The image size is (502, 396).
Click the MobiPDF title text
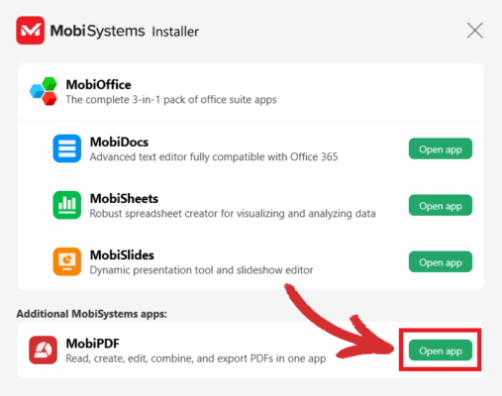click(93, 344)
